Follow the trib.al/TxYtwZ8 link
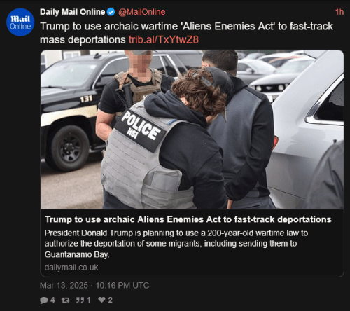Viewport: 350px width, 311px height. pyautogui.click(x=164, y=40)
